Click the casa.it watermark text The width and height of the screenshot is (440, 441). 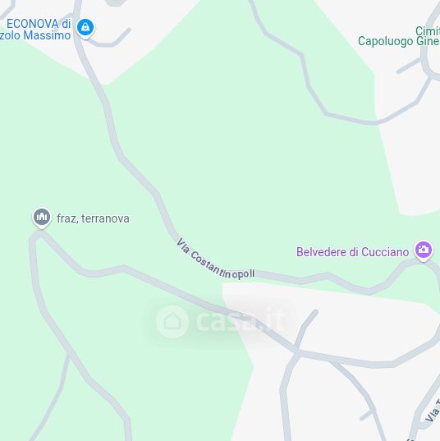point(240,321)
